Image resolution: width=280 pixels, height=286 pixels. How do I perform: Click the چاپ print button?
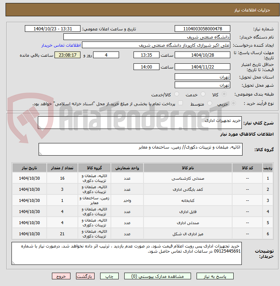coord(109,276)
